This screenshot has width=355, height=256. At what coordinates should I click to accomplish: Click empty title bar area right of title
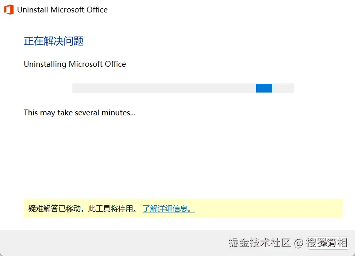pyautogui.click(x=229, y=10)
